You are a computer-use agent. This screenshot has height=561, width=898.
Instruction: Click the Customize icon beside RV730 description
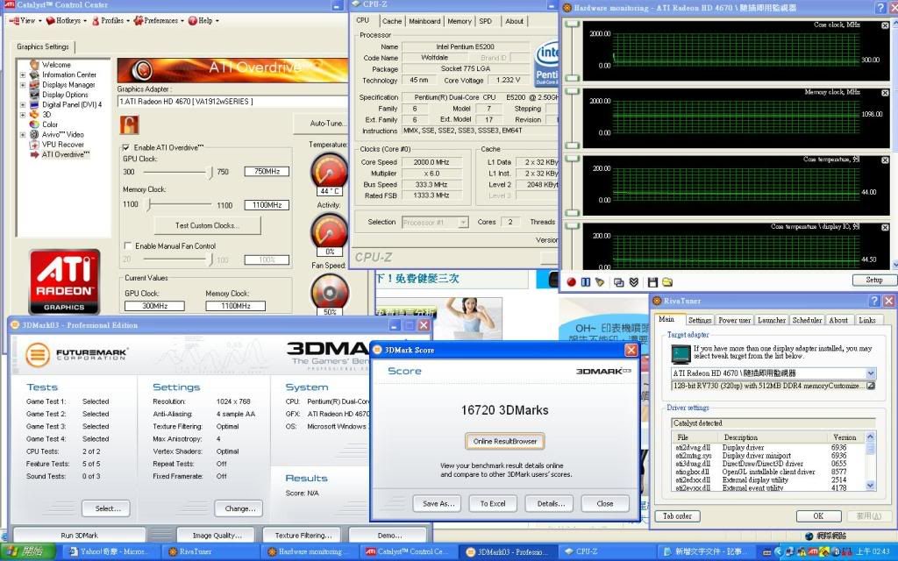[x=871, y=387]
